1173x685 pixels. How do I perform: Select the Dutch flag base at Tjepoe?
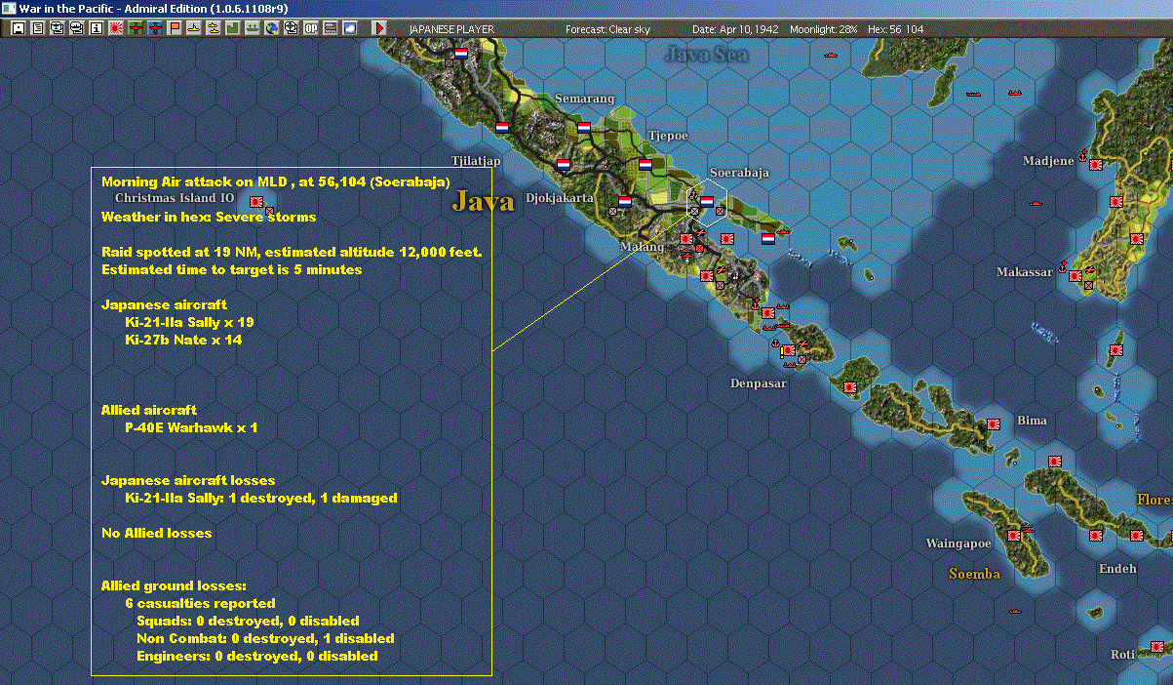[x=645, y=163]
